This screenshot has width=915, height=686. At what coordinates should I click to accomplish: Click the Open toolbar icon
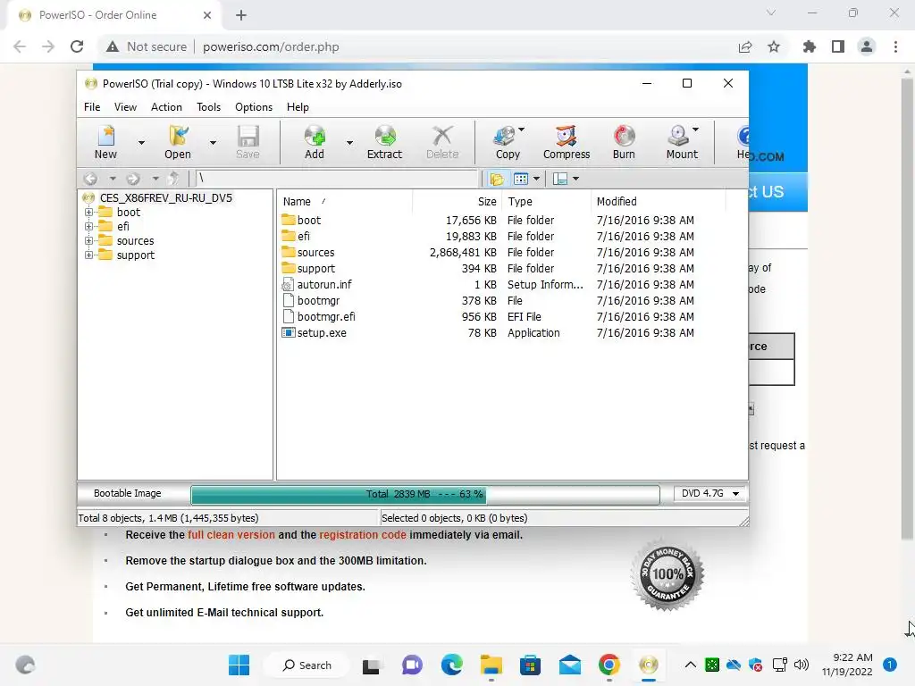[178, 142]
